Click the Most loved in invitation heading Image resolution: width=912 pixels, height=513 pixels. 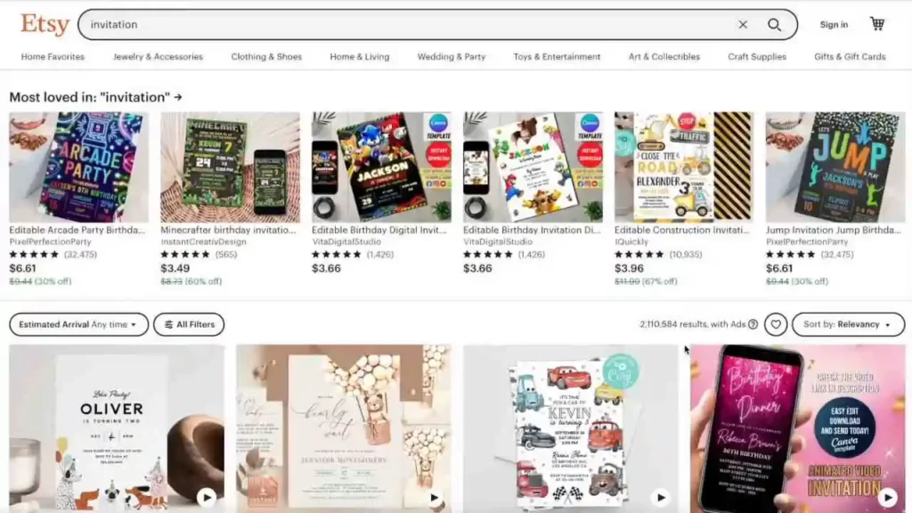click(x=90, y=97)
